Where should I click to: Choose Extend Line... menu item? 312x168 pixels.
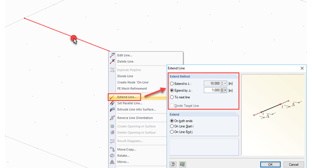pos(127,97)
